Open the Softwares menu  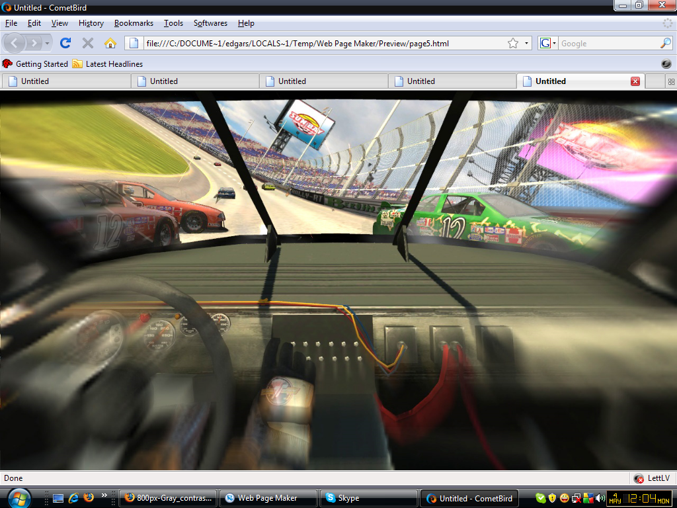coord(210,23)
